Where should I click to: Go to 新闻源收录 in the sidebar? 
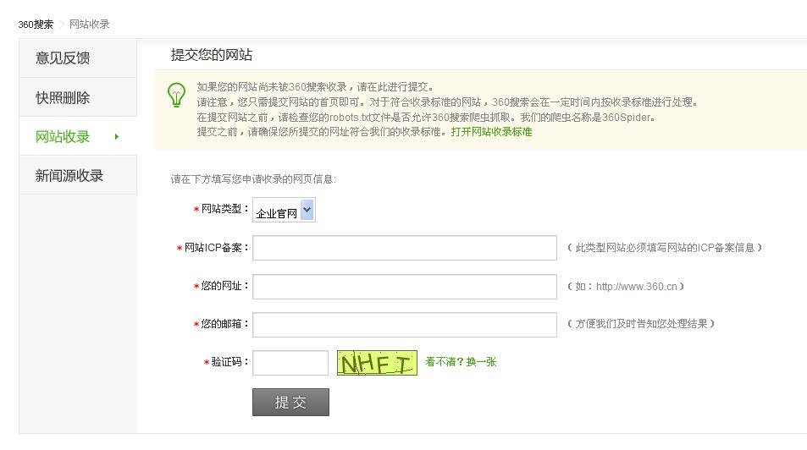click(x=69, y=176)
